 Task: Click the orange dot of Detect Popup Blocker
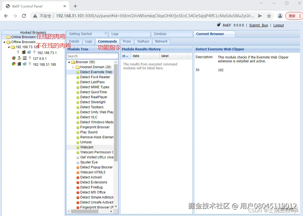coord(78,167)
